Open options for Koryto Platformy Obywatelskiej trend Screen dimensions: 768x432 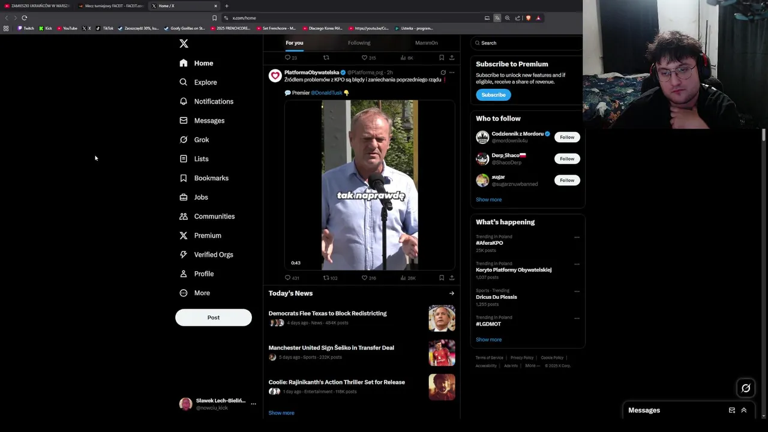[x=577, y=265]
